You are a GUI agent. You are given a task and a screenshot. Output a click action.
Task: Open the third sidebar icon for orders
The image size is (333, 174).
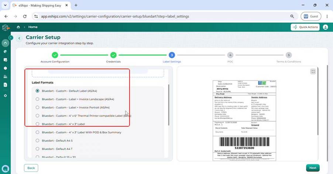pos(6,60)
